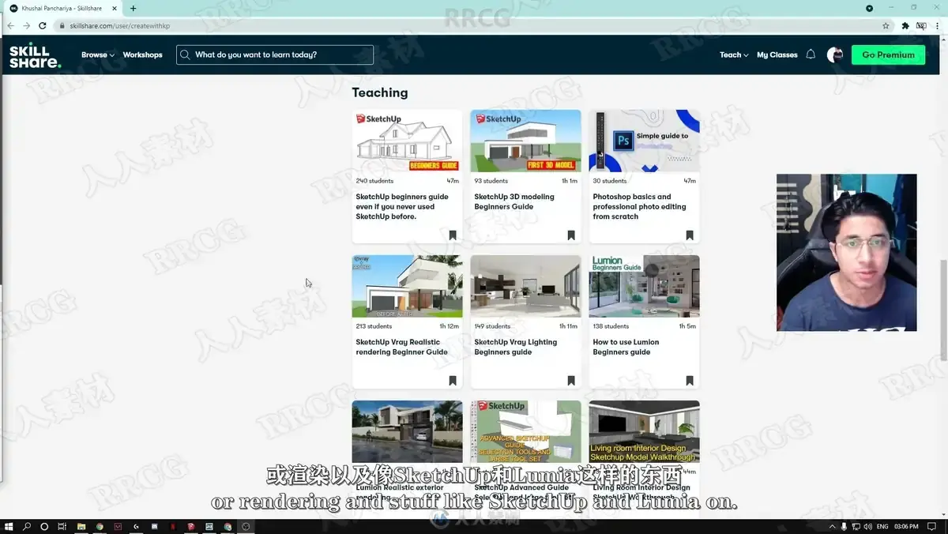Screen dimensions: 948x534
Task: Click the search magnifier in search box
Action: [185, 55]
